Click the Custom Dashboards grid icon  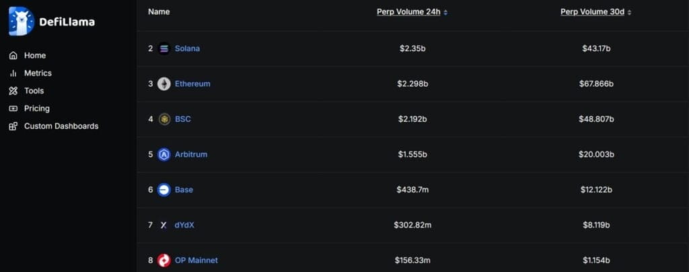pos(13,126)
